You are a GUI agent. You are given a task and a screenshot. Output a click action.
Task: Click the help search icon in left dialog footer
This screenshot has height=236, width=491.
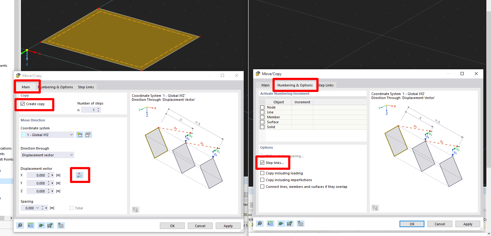20,225
